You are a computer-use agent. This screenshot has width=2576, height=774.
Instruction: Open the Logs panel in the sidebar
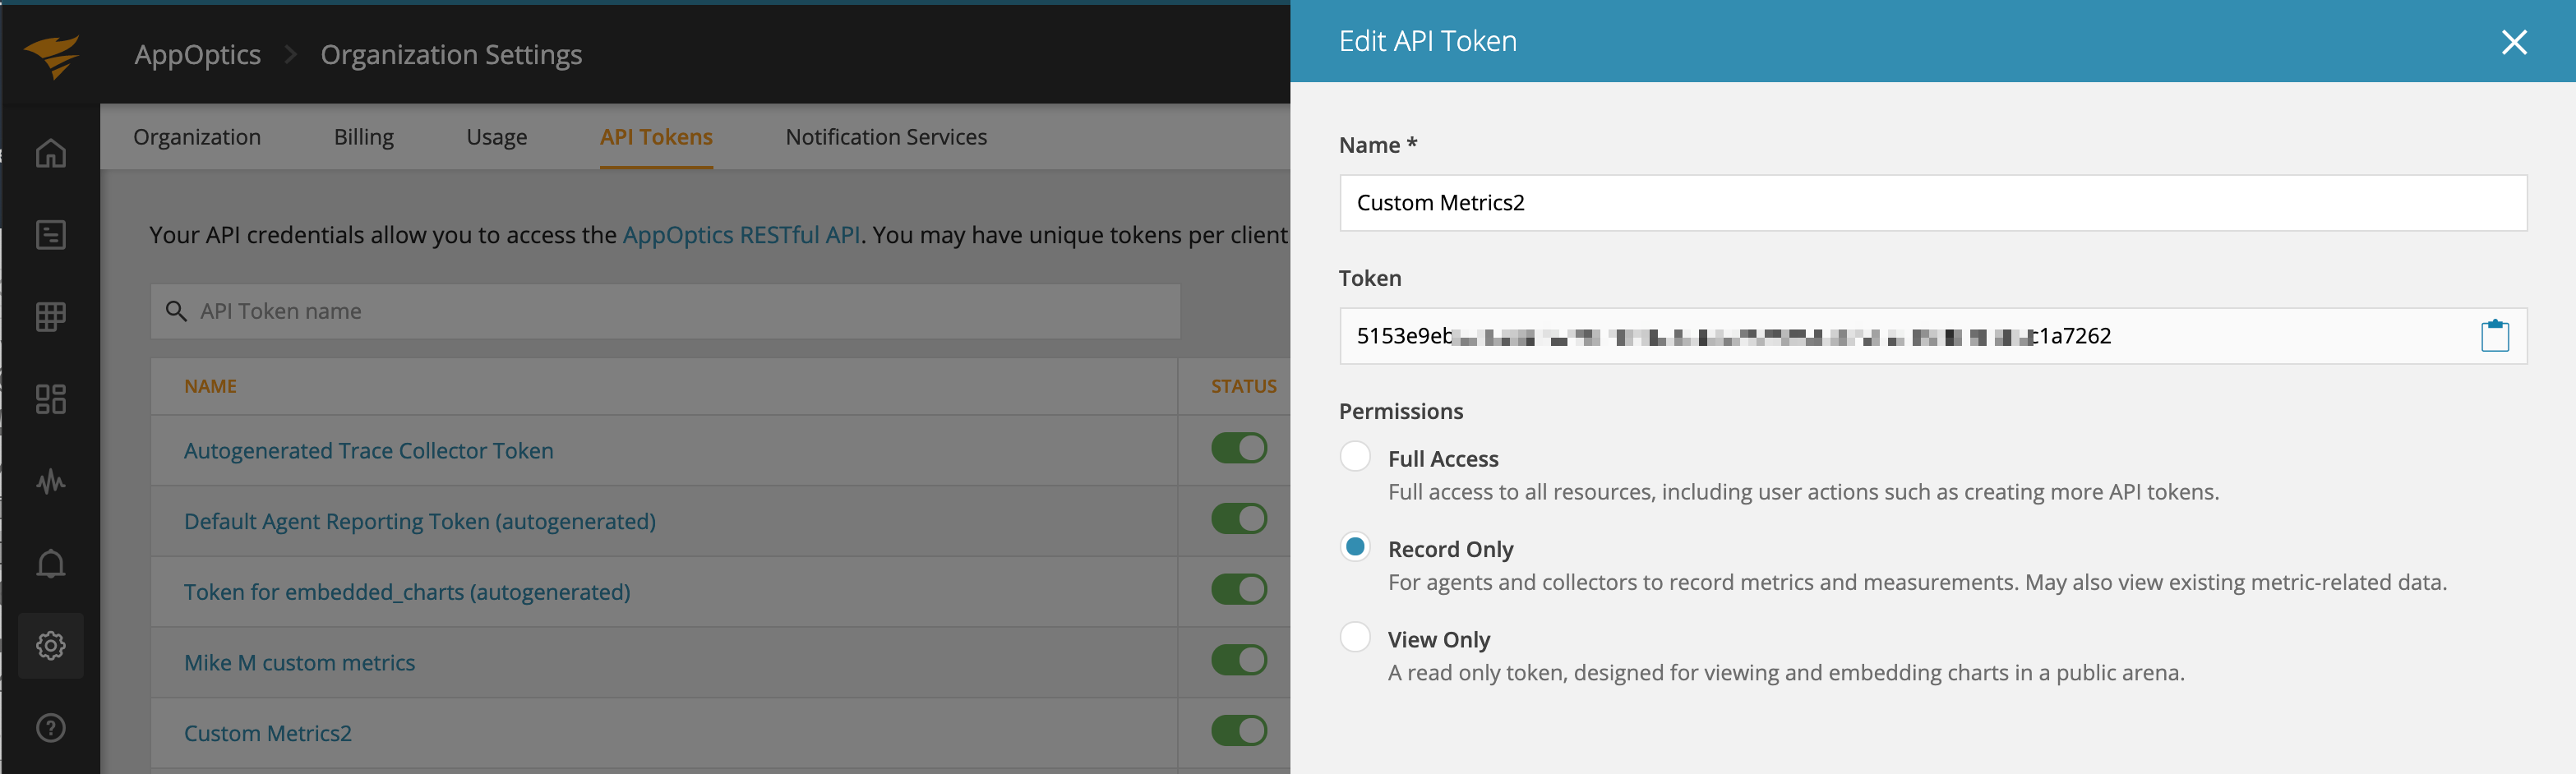(50, 235)
